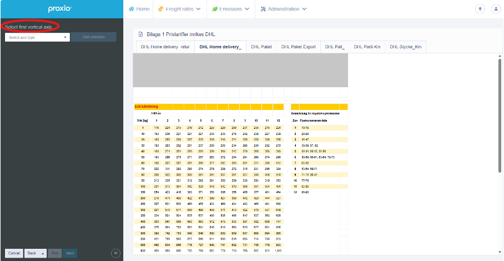The image size is (504, 261).
Task: Click the Postnummerområde header cell
Action: (314, 121)
